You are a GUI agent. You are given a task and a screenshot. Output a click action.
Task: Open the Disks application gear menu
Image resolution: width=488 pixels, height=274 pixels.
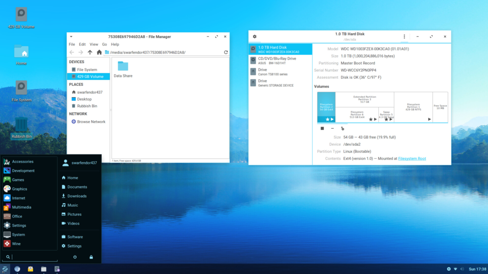pos(255,37)
